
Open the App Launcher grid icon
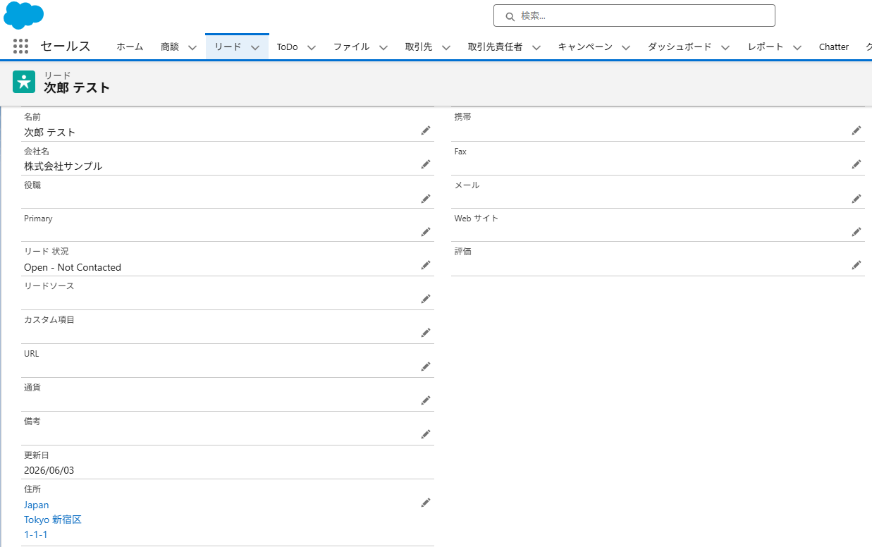pos(21,47)
